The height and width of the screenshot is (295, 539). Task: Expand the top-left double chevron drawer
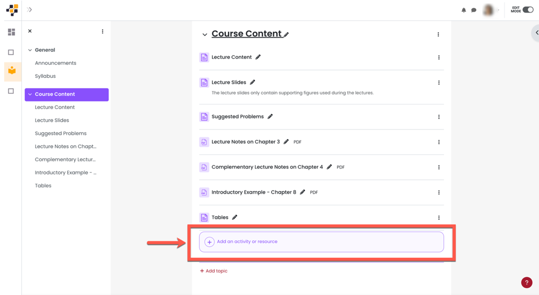[29, 10]
